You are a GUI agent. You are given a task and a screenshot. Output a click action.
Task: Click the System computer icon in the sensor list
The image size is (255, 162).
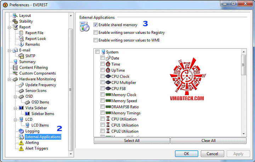coord(103,52)
